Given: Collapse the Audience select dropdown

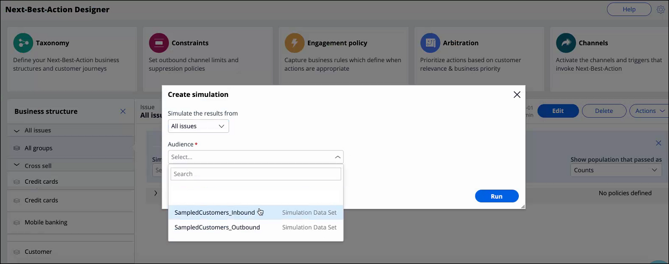Looking at the screenshot, I should click(x=337, y=157).
